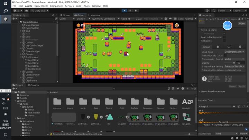This screenshot has width=249, height=140.
Task: Toggle the Gizmos button in Game view
Action: pos(189,19)
